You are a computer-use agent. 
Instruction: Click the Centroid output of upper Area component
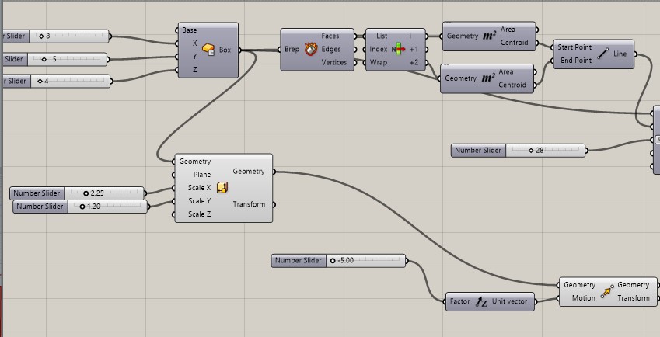pyautogui.click(x=515, y=43)
